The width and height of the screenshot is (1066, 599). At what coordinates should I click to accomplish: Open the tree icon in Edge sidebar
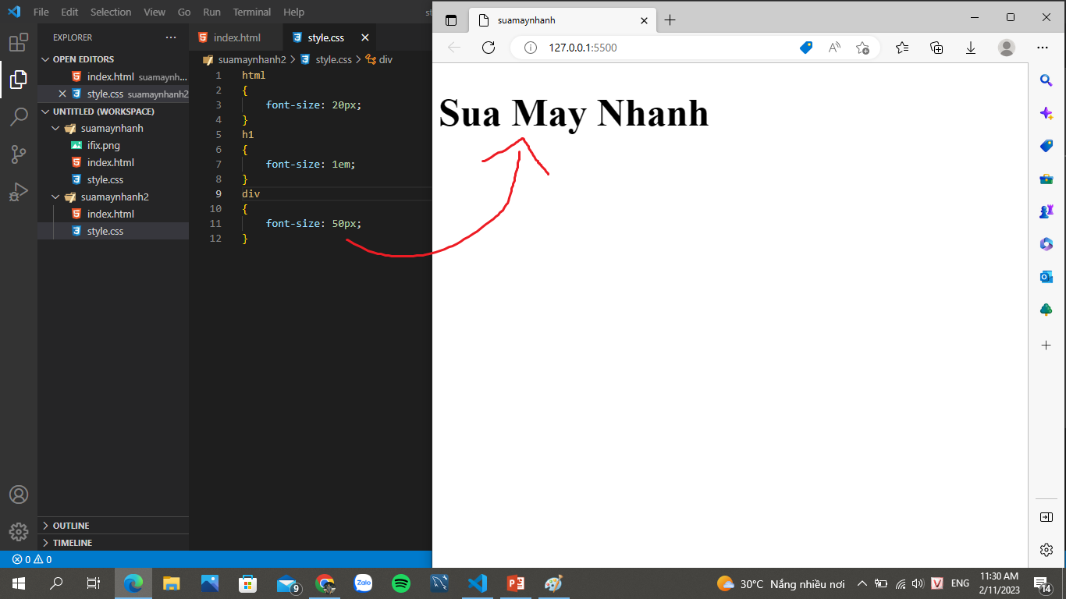[x=1046, y=310]
